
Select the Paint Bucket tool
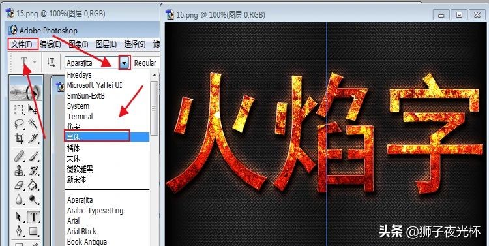click(33, 185)
